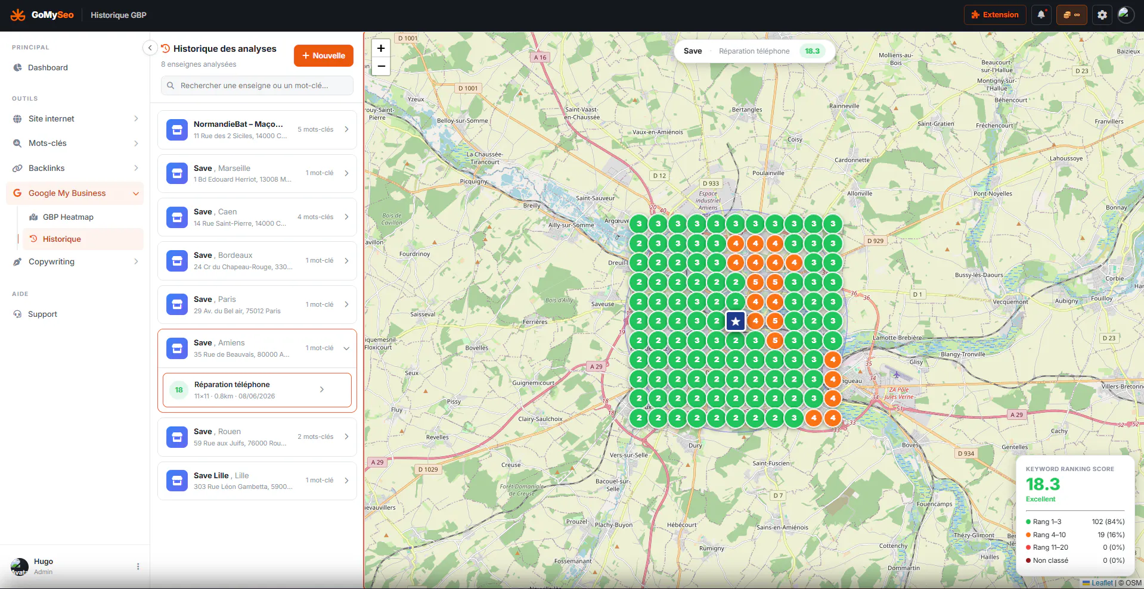Expand the Save Caen analysis entry
Viewport: 1144px width, 589px height.
346,217
